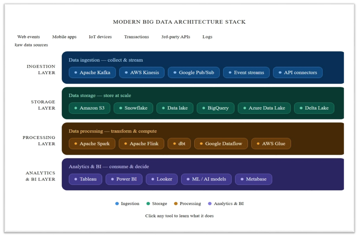Click the Modern Big Data Architecture Stack title
This screenshot has width=359, height=237.
tap(179, 22)
